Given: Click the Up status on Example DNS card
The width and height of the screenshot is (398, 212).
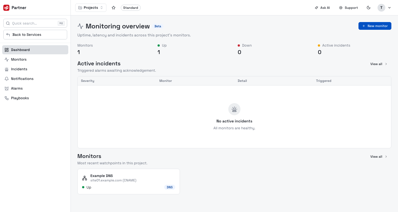Looking at the screenshot, I should (x=87, y=187).
